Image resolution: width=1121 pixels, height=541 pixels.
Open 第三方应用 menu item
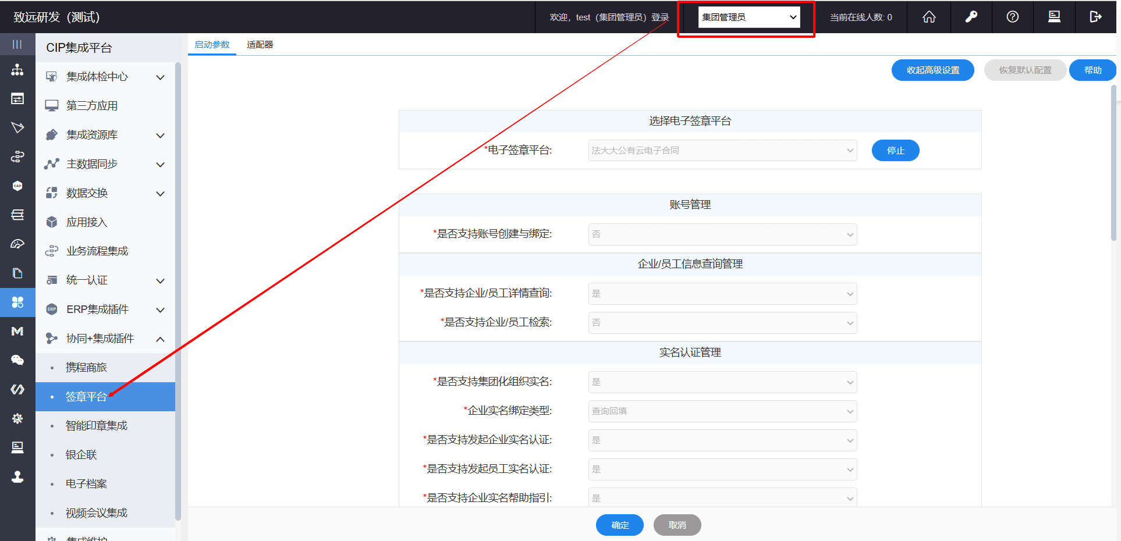pos(105,106)
